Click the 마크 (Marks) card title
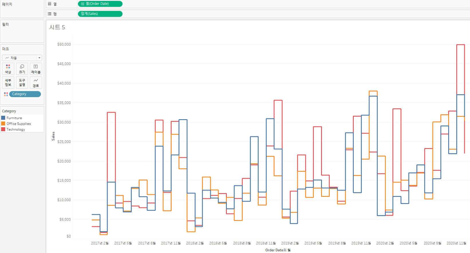The image size is (470, 253). click(5, 49)
